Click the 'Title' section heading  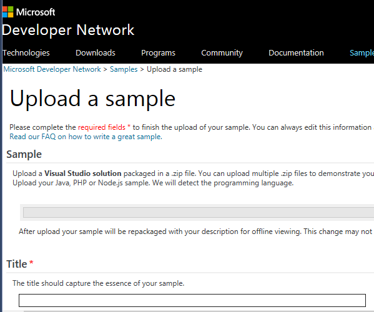tap(17, 264)
